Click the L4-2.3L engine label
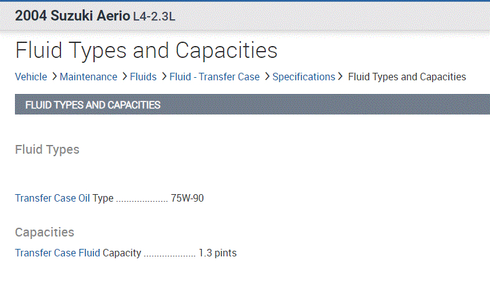Screen dimensions: 490x290 tap(154, 17)
